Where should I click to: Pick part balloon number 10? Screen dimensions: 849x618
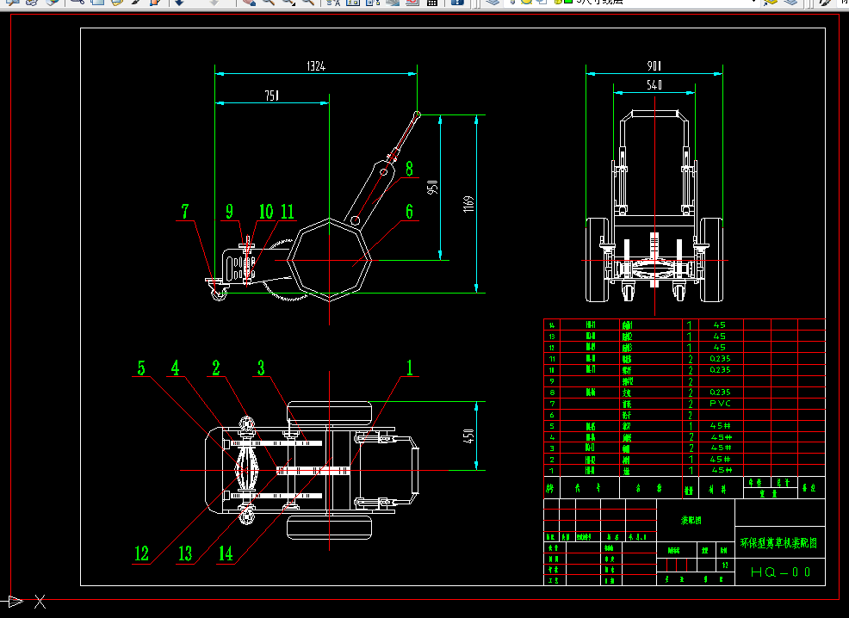tap(266, 212)
